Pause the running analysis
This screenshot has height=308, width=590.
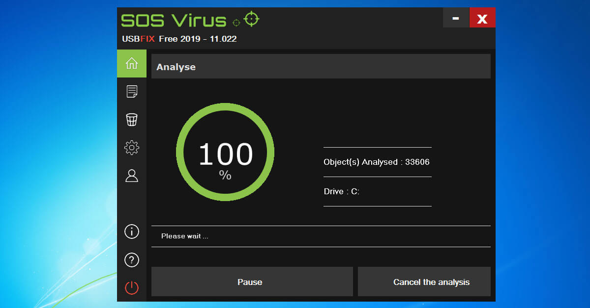point(251,282)
